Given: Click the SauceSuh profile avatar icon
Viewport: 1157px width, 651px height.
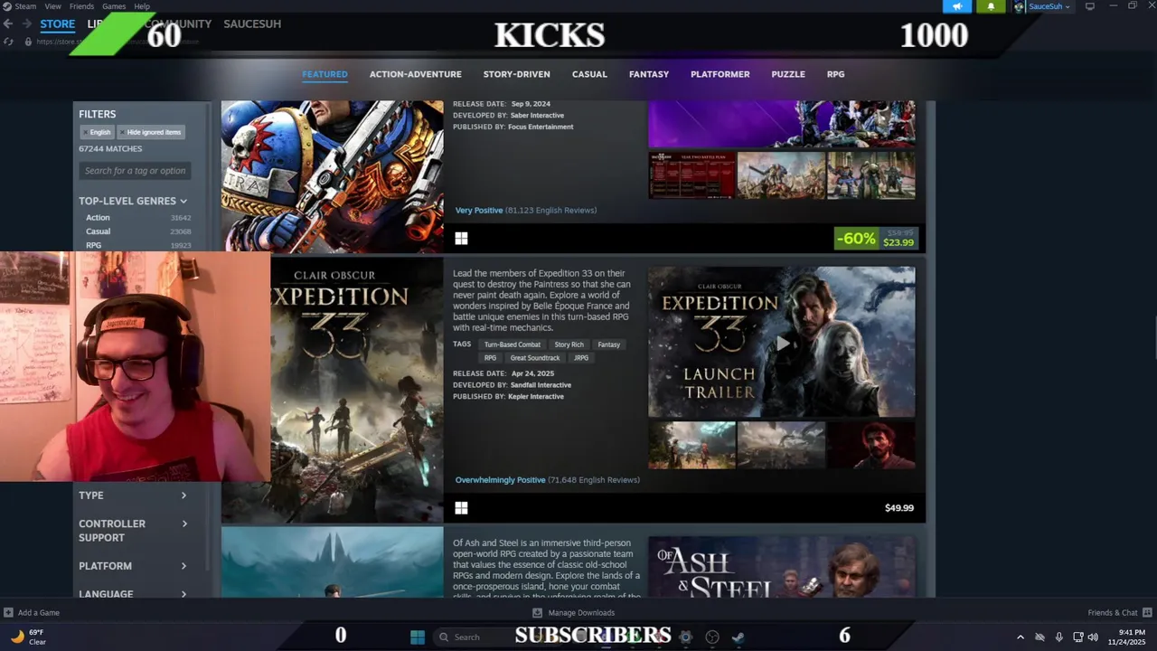Looking at the screenshot, I should coord(1020,6).
